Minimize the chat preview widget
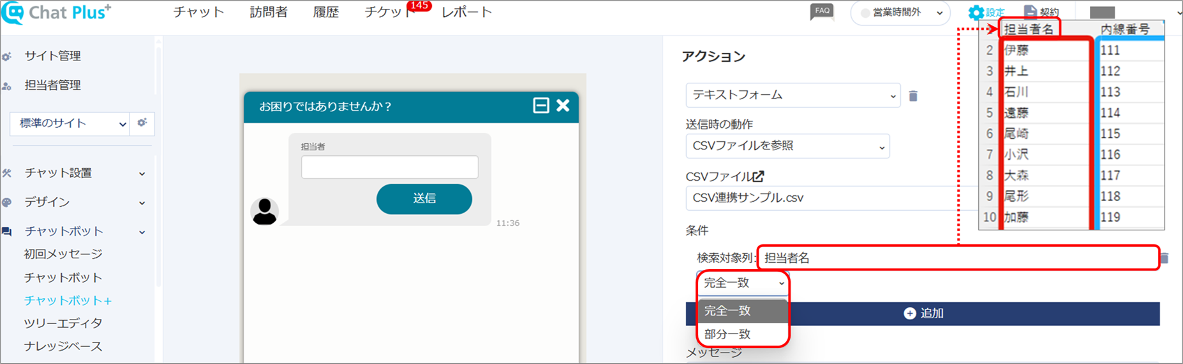Screen dimensions: 1183x364 click(541, 106)
